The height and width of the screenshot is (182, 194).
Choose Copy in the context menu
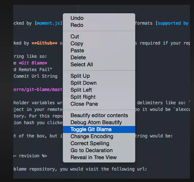click(x=99, y=43)
